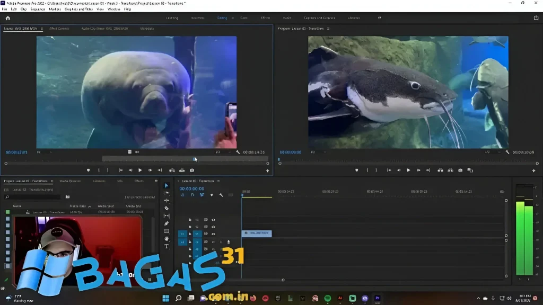Screen dimensions: 543x305
Task: Add marker in the timeline header
Action: (x=212, y=195)
